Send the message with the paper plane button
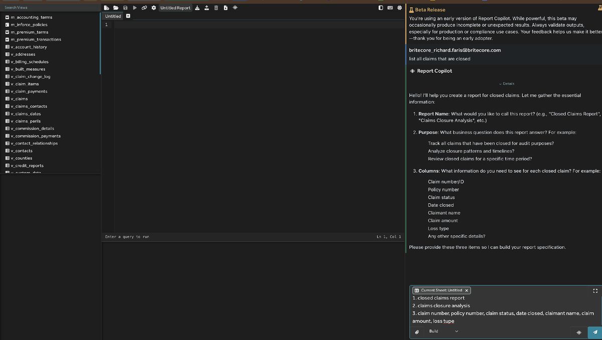Screen dimensions: 602x340 (x=595, y=332)
